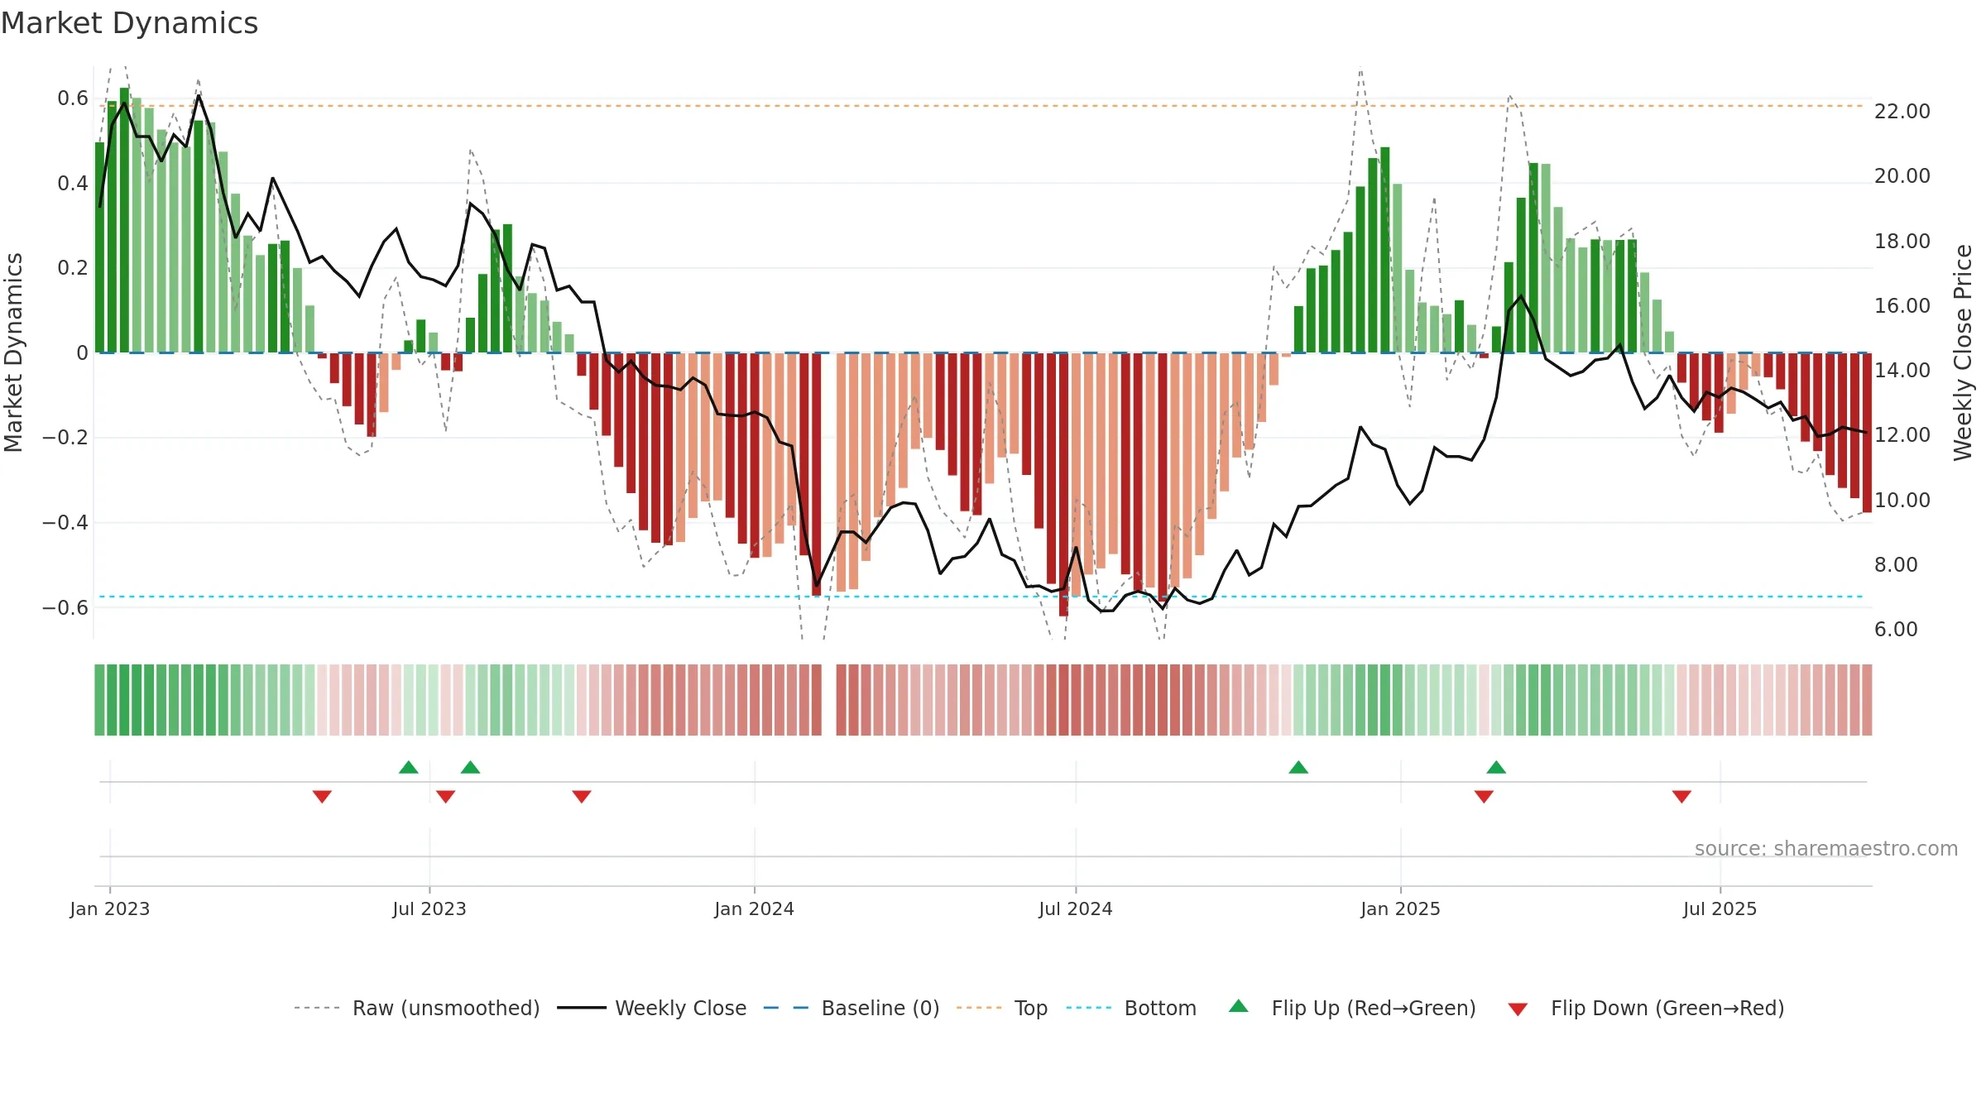Click the Jul 2024 x-axis label

coord(1076,908)
